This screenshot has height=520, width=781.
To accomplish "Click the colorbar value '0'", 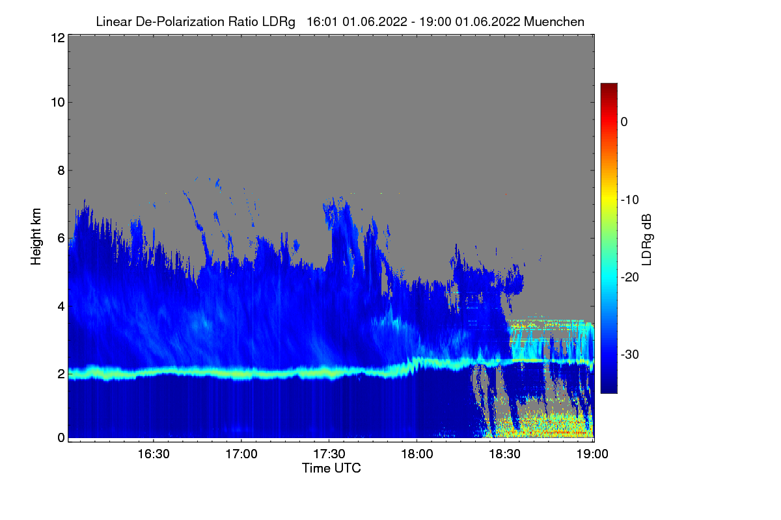I will click(x=624, y=122).
